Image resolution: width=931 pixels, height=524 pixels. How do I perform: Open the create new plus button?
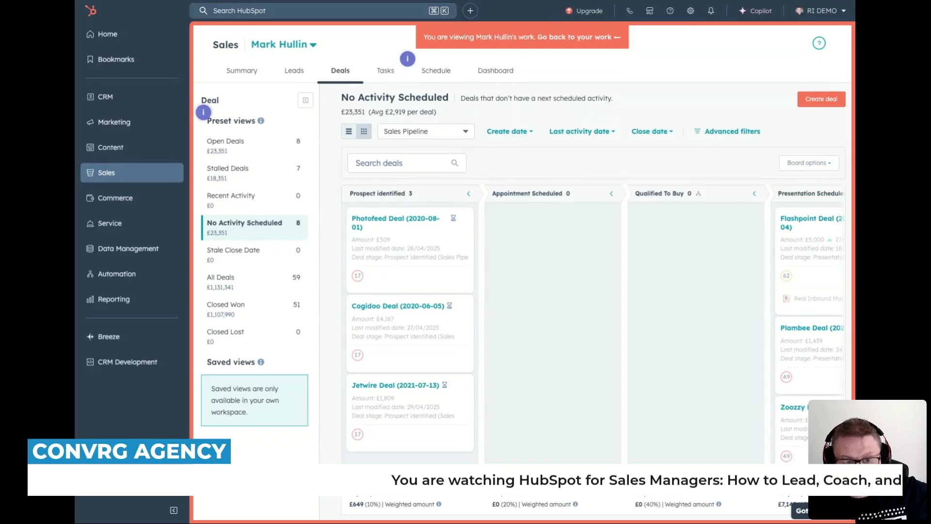pyautogui.click(x=470, y=11)
